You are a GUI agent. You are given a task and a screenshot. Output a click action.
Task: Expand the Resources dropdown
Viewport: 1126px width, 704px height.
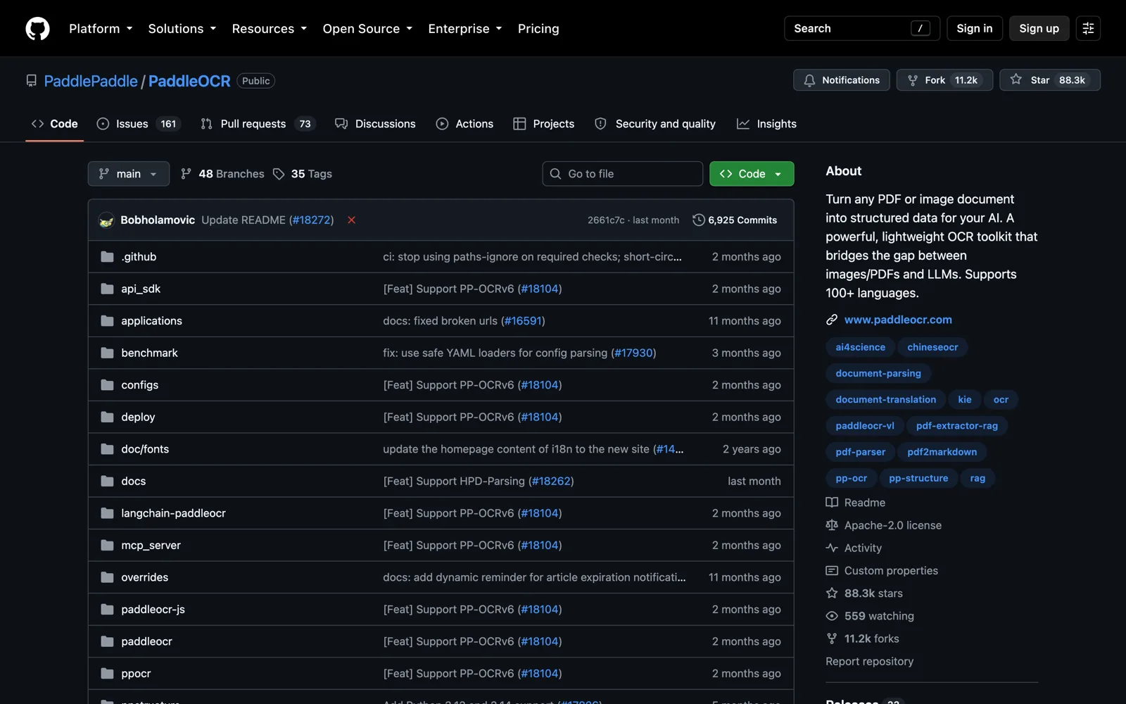[270, 29]
